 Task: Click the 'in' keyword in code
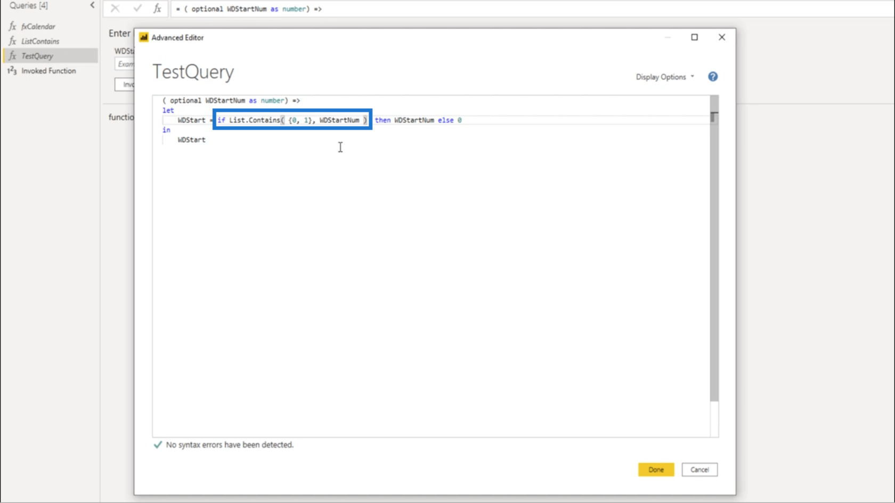(166, 130)
